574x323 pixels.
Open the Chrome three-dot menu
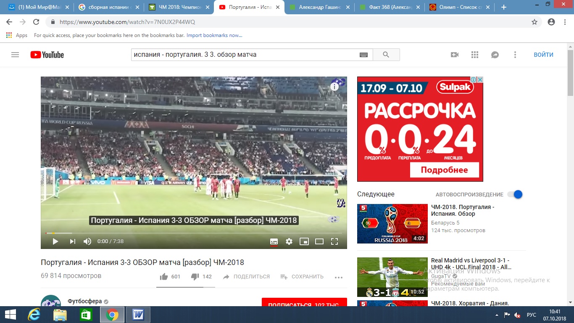tap(565, 22)
